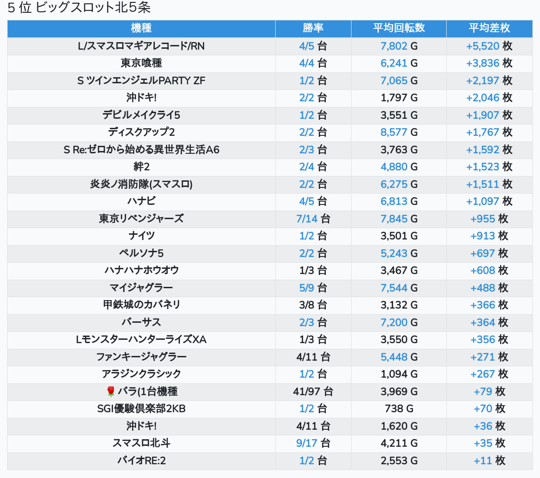Open the マイジャグラー machine row
The image size is (540, 478).
[x=141, y=288]
